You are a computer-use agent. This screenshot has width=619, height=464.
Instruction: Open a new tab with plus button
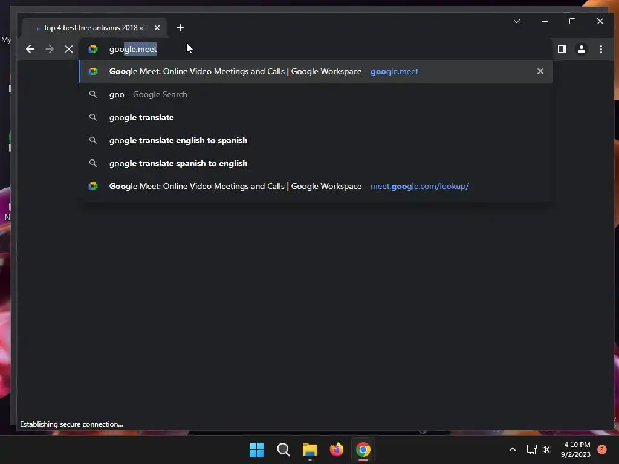point(180,28)
